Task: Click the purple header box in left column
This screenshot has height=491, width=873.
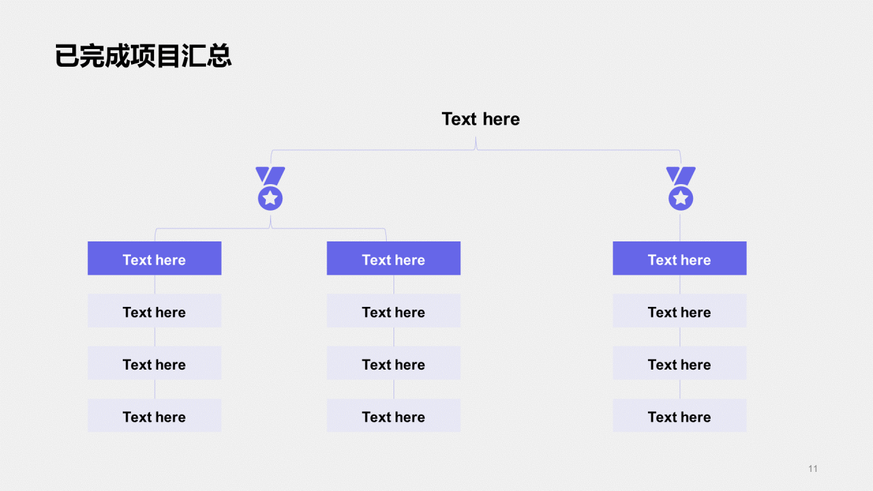Action: (155, 258)
